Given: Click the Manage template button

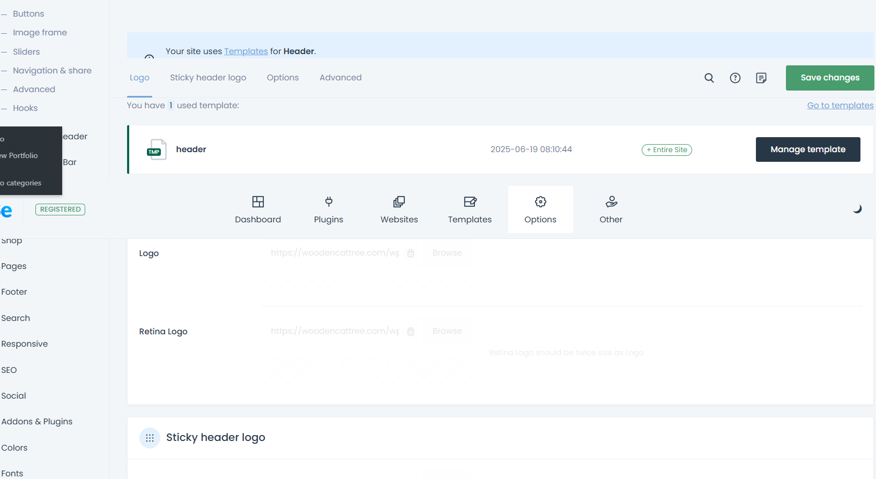Looking at the screenshot, I should pyautogui.click(x=807, y=149).
